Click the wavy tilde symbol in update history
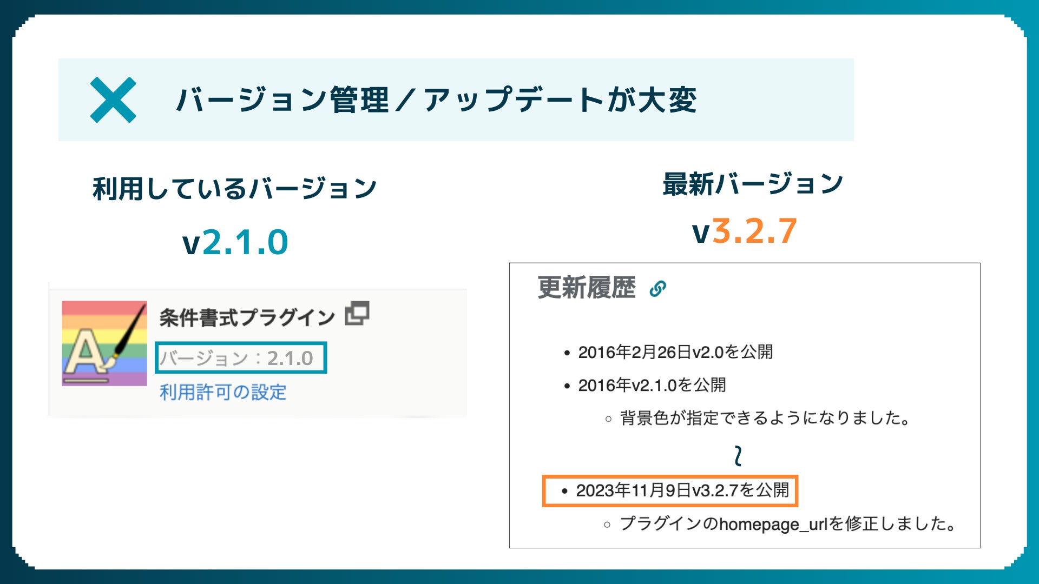Viewport: 1039px width, 584px height. coord(738,456)
